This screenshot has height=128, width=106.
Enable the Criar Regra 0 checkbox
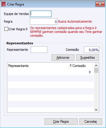(6, 29)
